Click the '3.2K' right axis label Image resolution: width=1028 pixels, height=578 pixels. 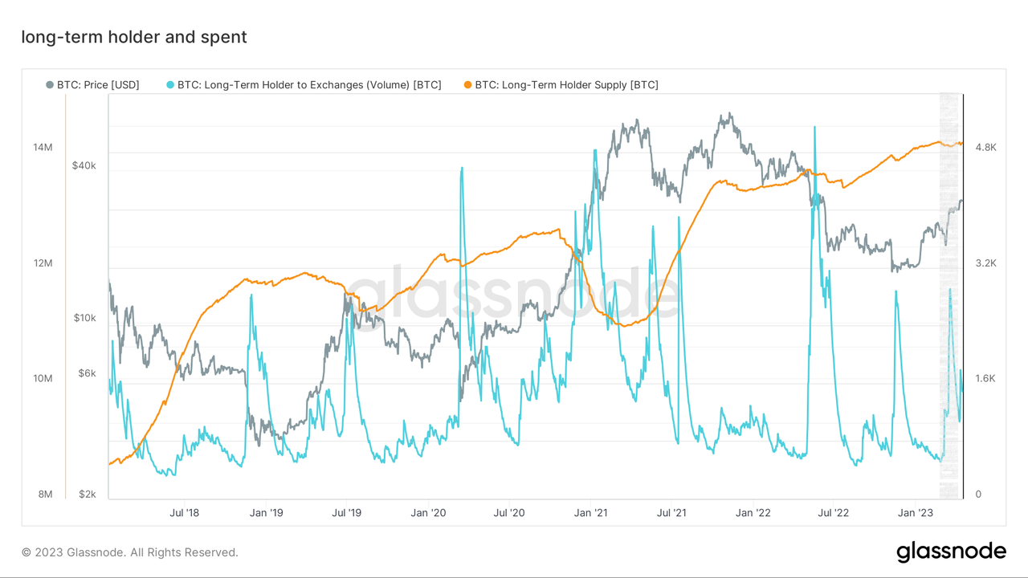985,263
